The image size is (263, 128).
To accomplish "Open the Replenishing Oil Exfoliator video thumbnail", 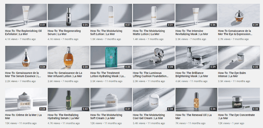I will coord(26,15).
